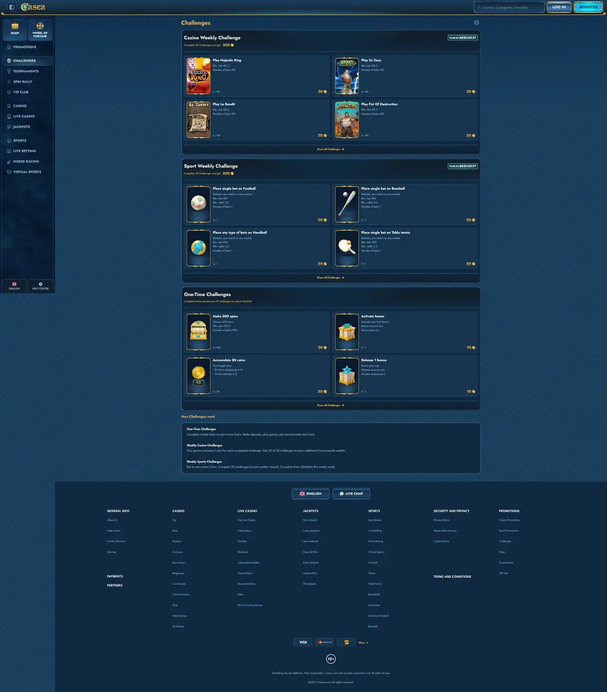Viewport: 607px width, 692px height.
Task: Open the Mastercard payment icon
Action: (x=325, y=642)
